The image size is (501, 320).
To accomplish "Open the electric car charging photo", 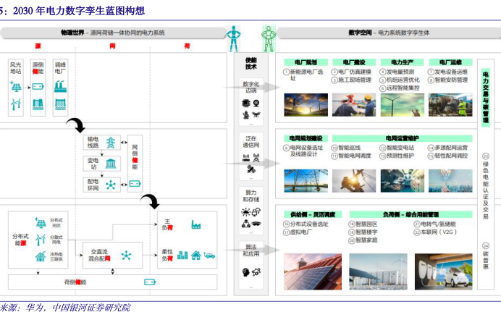I will [x=444, y=271].
